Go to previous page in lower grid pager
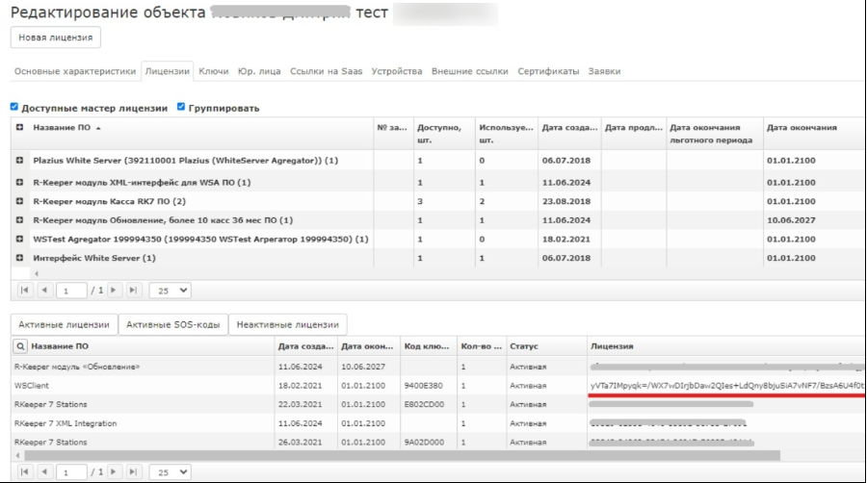The image size is (867, 483). 44,471
